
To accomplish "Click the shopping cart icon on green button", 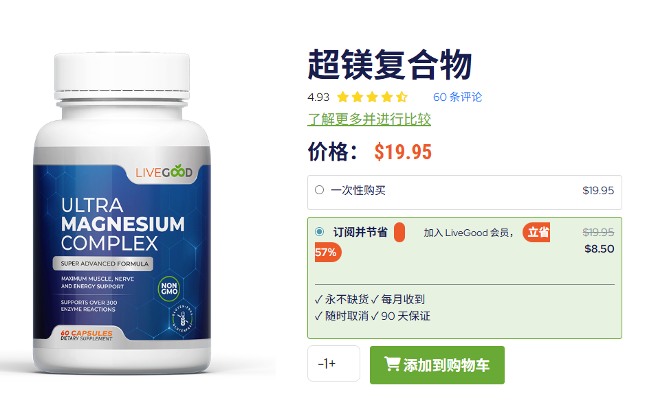I will 392,364.
